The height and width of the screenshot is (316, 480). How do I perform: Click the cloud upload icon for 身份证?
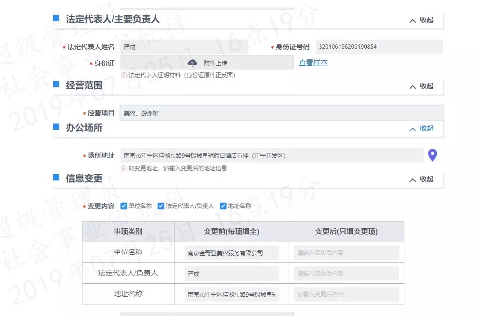(x=192, y=63)
